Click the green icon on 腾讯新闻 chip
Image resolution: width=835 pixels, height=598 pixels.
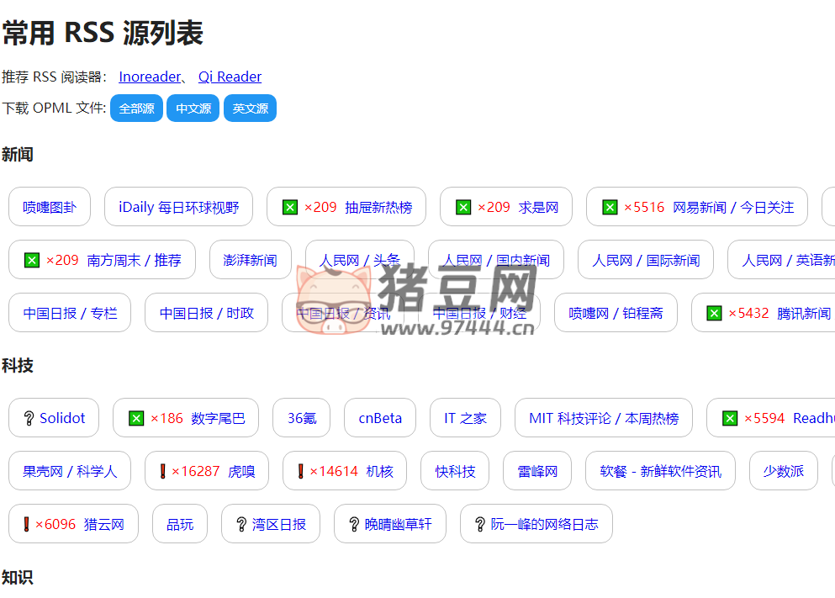click(714, 312)
